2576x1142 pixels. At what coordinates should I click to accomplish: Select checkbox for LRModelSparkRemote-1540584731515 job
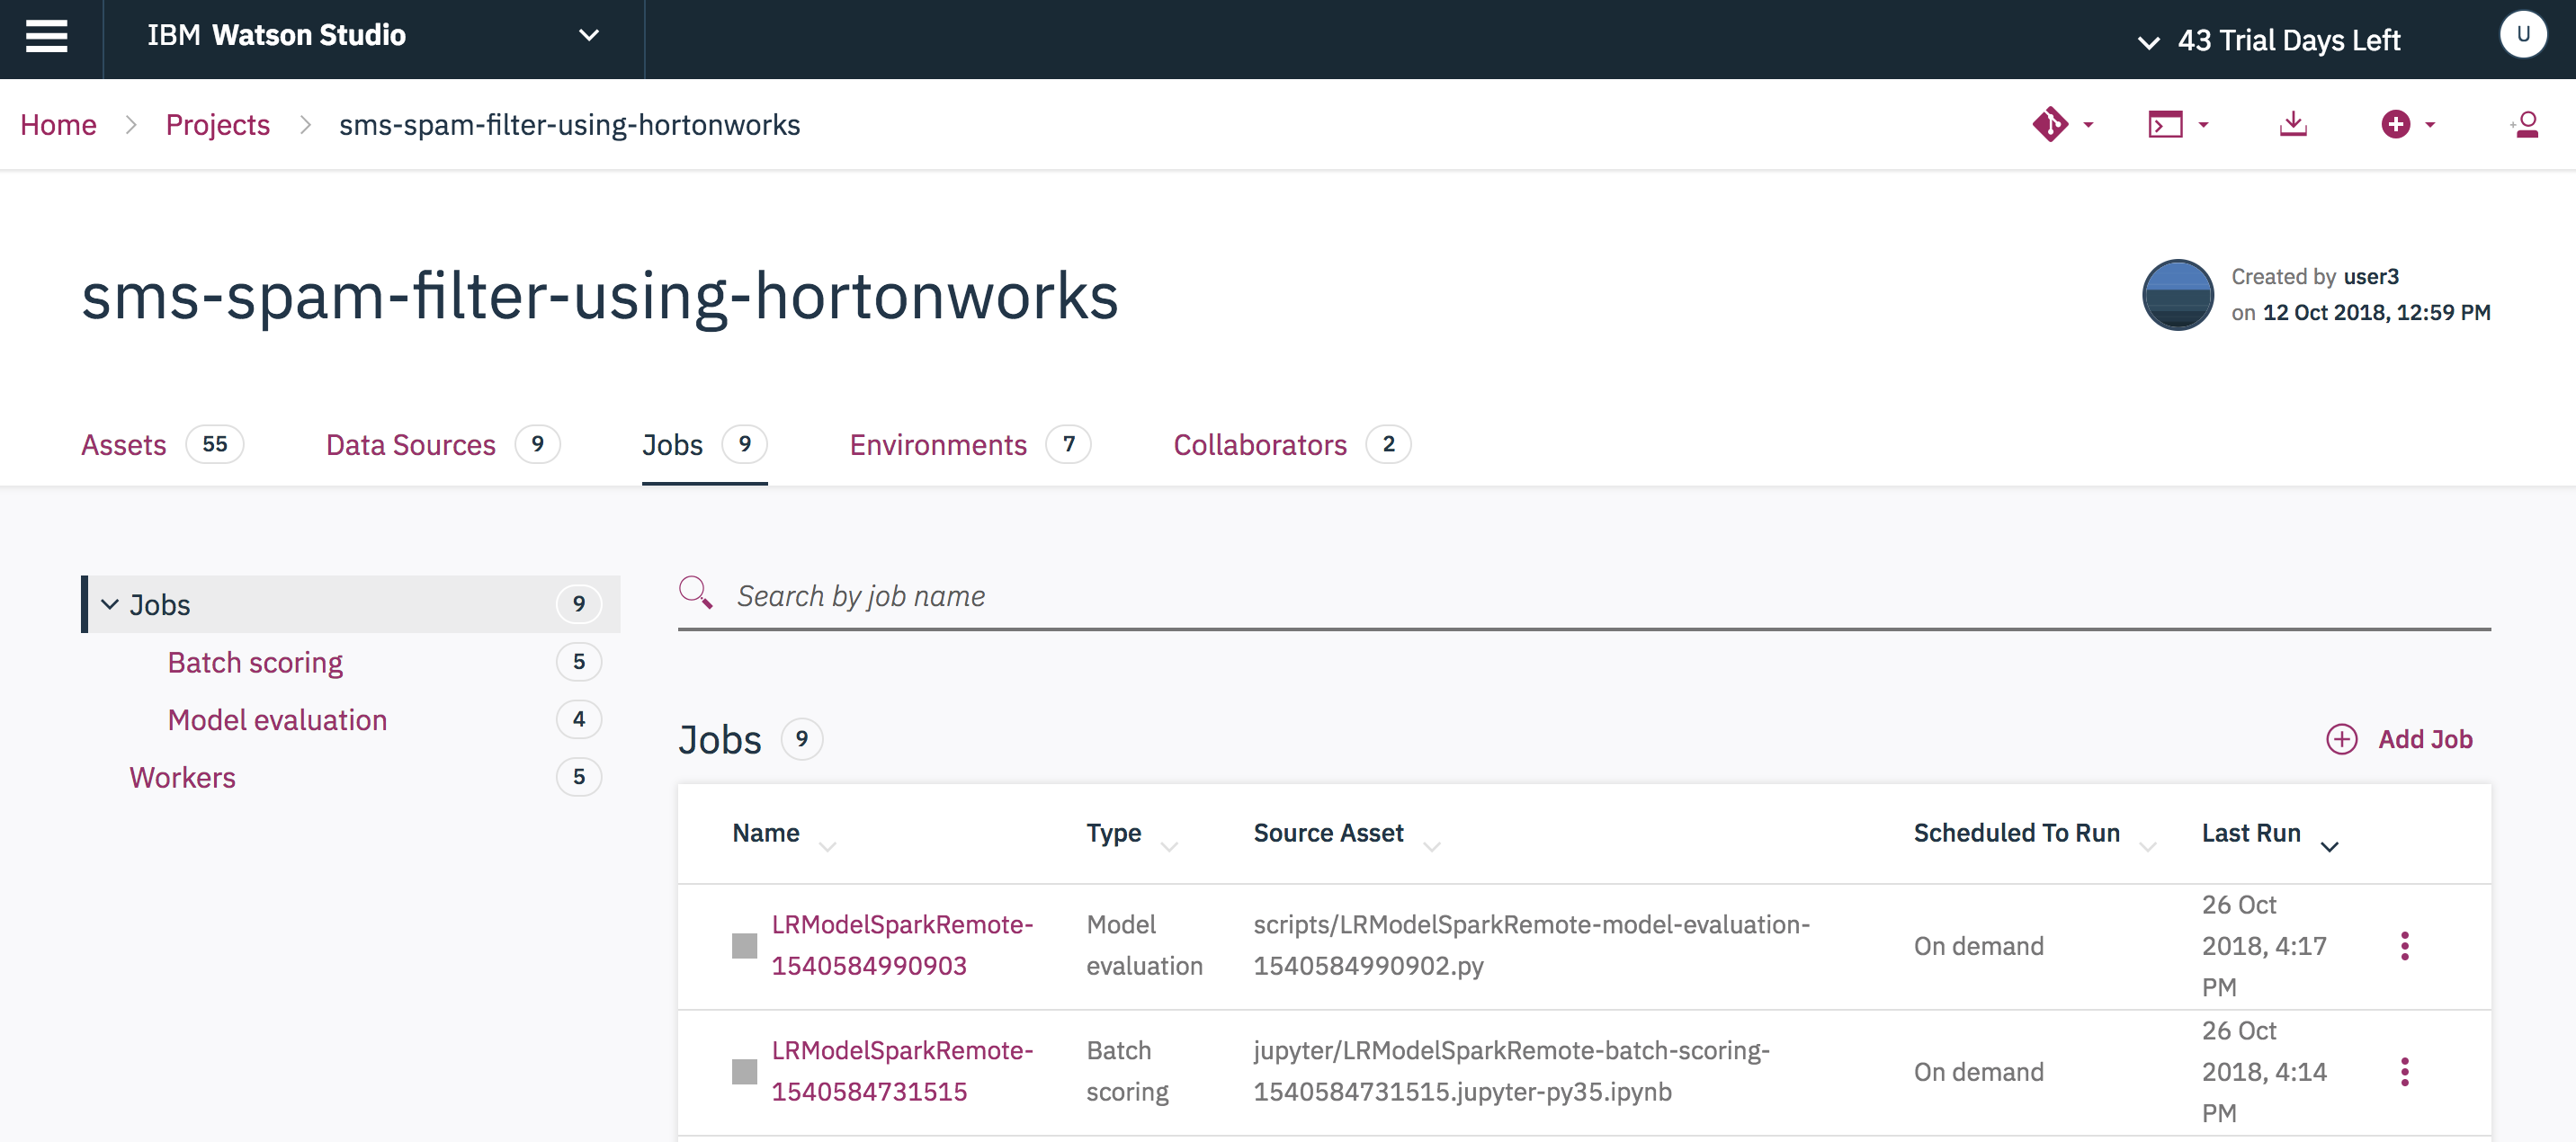[744, 1071]
